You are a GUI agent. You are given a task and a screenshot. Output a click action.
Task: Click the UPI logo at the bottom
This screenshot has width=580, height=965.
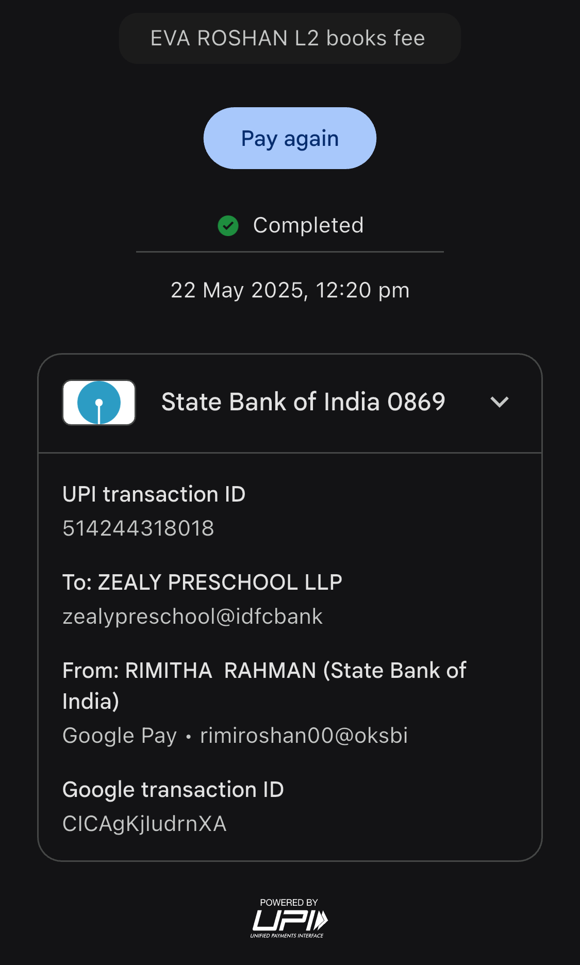coord(290,920)
